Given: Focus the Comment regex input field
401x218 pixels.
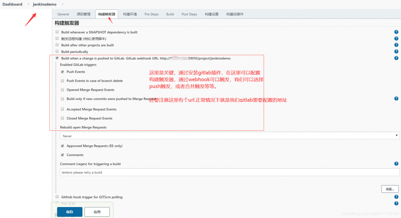Looking at the screenshot, I should click(230, 172).
